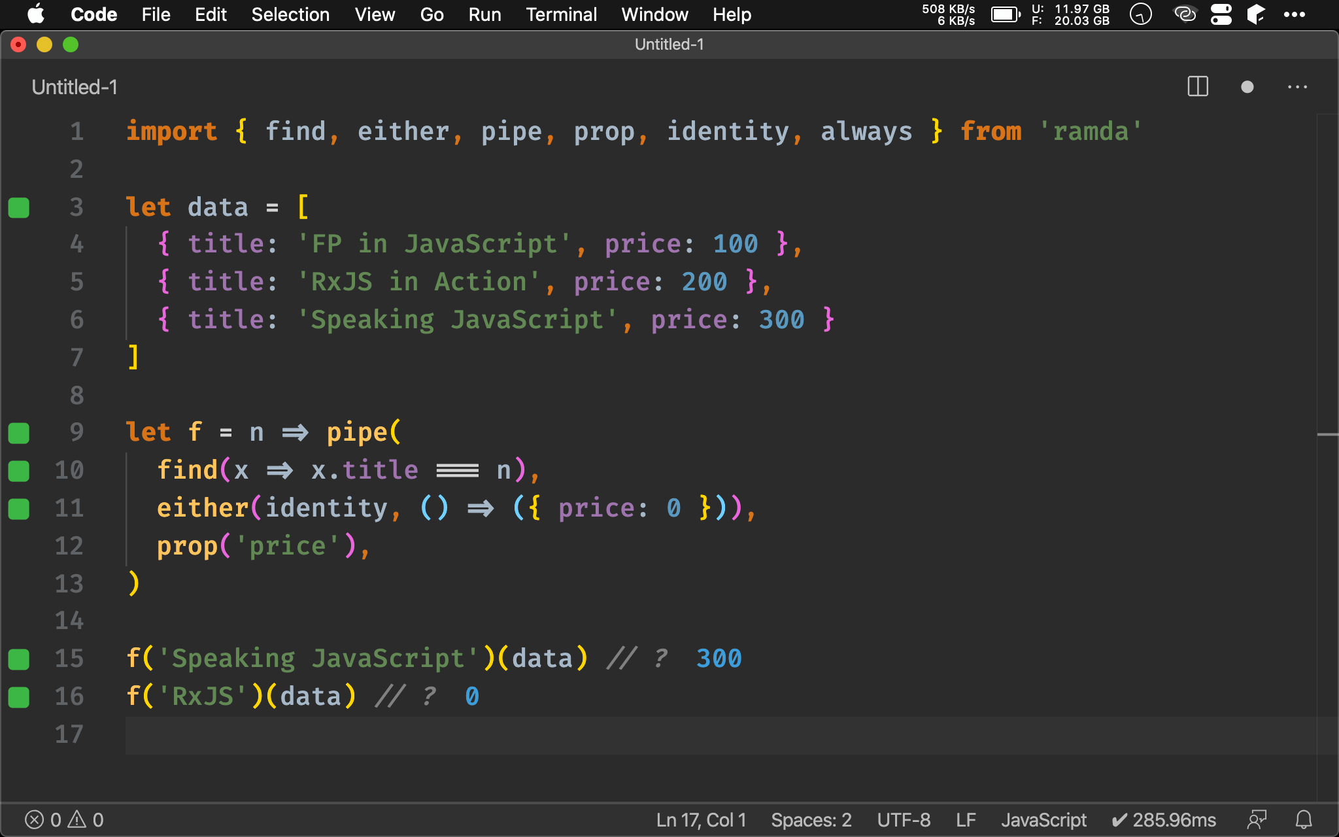Viewport: 1339px width, 837px height.
Task: Open the File menu
Action: (x=156, y=14)
